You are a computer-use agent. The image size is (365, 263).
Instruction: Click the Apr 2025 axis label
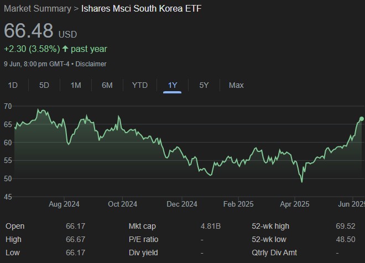pyautogui.click(x=295, y=204)
